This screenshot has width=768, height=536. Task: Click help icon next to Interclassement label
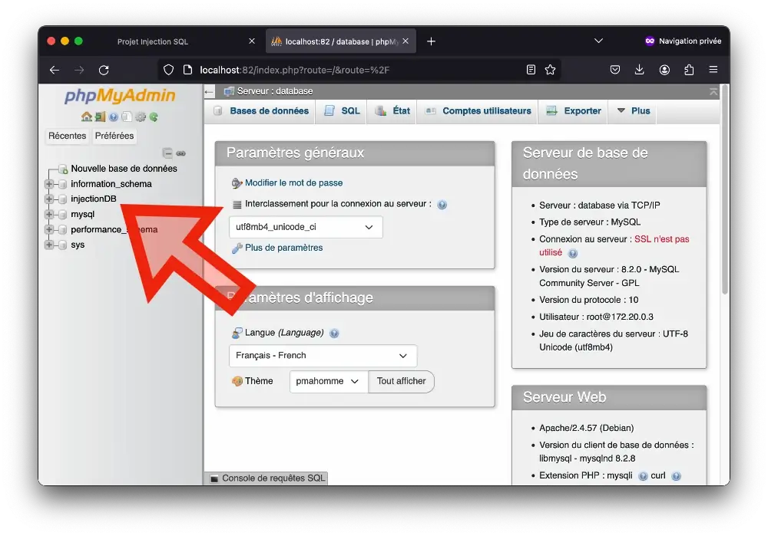tap(442, 205)
